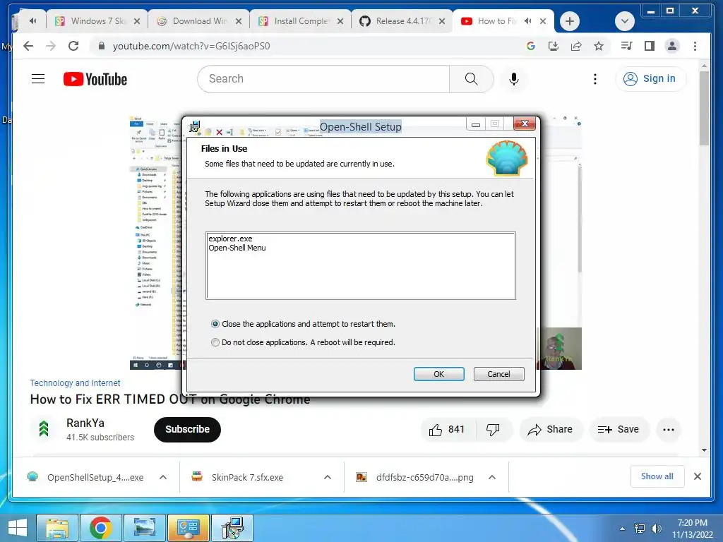Search YouTube with voice microphone
The image size is (723, 542).
pyautogui.click(x=514, y=79)
